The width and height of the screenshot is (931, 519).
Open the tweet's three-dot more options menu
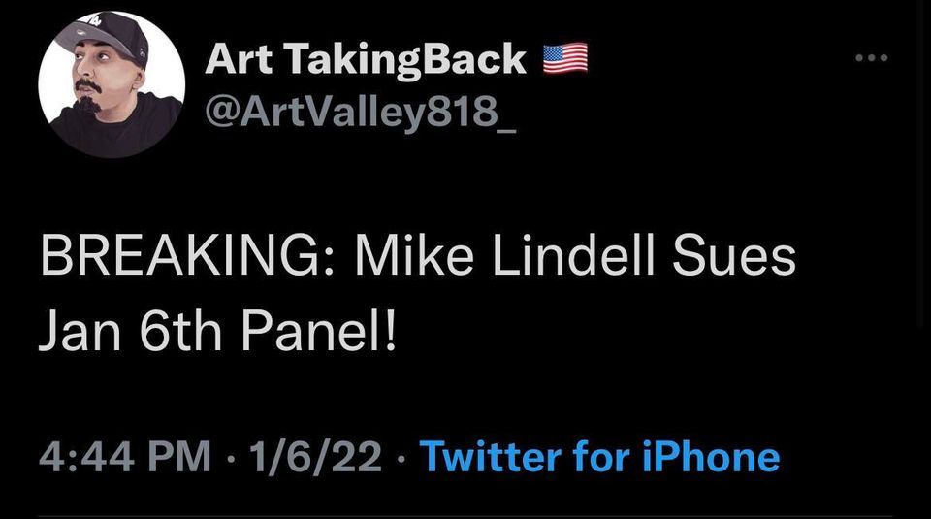click(x=872, y=58)
